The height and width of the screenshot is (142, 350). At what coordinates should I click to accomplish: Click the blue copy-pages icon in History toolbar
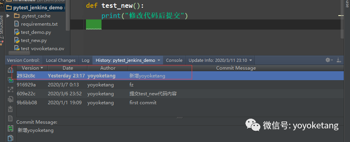[x=10, y=138]
